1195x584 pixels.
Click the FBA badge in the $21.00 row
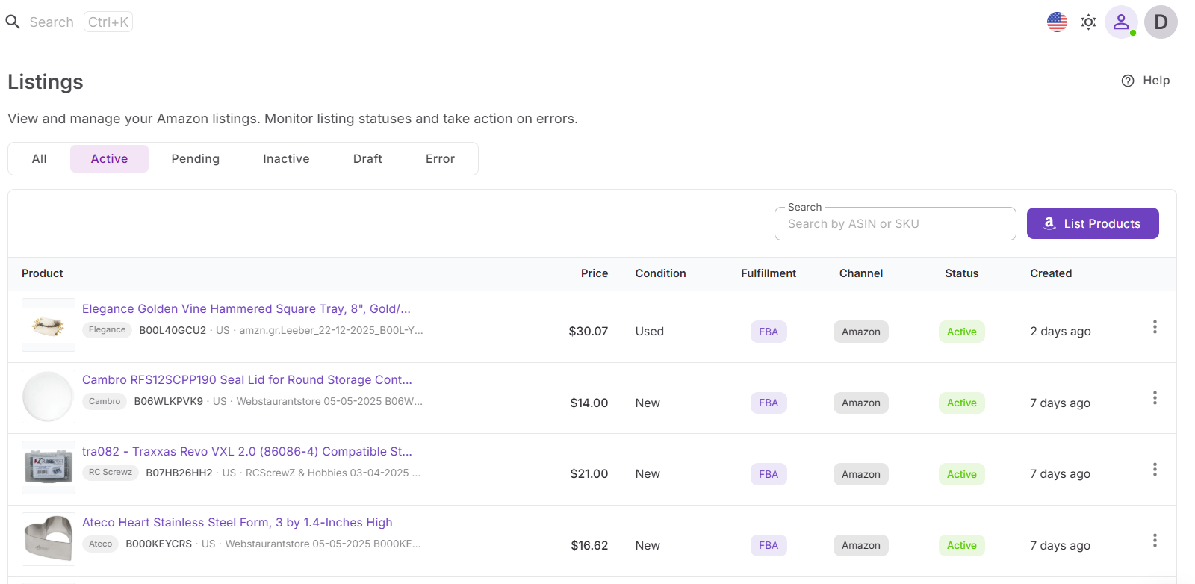pyautogui.click(x=769, y=474)
